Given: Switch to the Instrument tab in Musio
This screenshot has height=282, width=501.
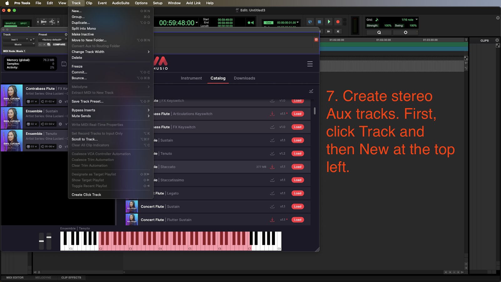Looking at the screenshot, I should pyautogui.click(x=191, y=78).
